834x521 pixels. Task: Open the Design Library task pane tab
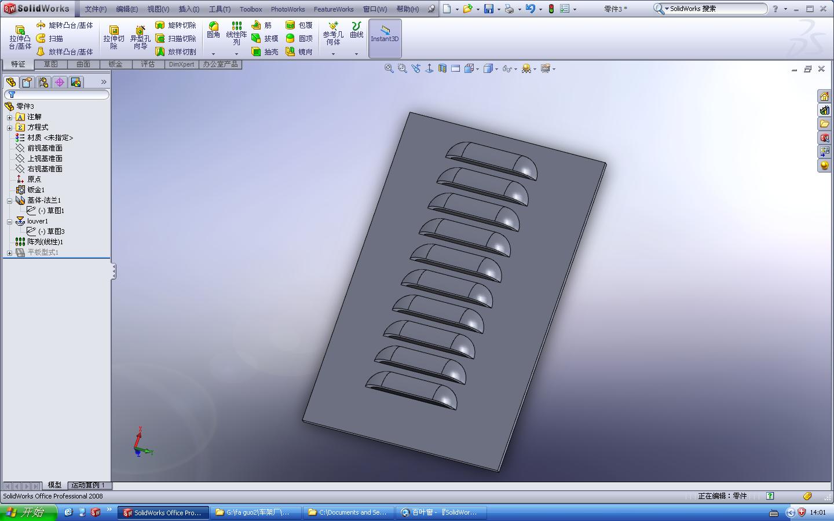pyautogui.click(x=824, y=110)
